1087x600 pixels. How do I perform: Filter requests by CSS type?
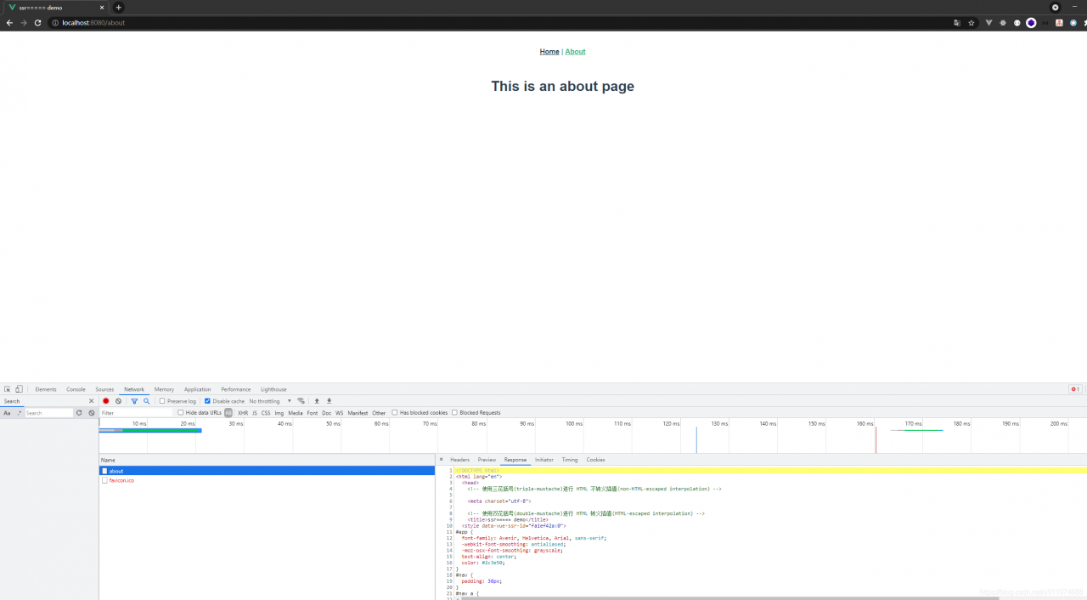click(266, 413)
